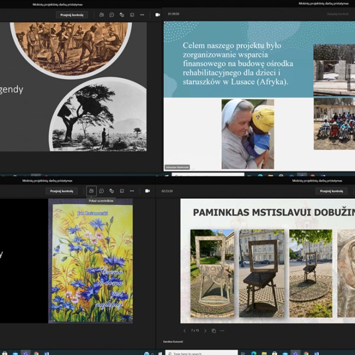Viewport: 355px width, 355px height.
Task: Click the Karolina Kuncevič name label
Action: [x=173, y=341]
